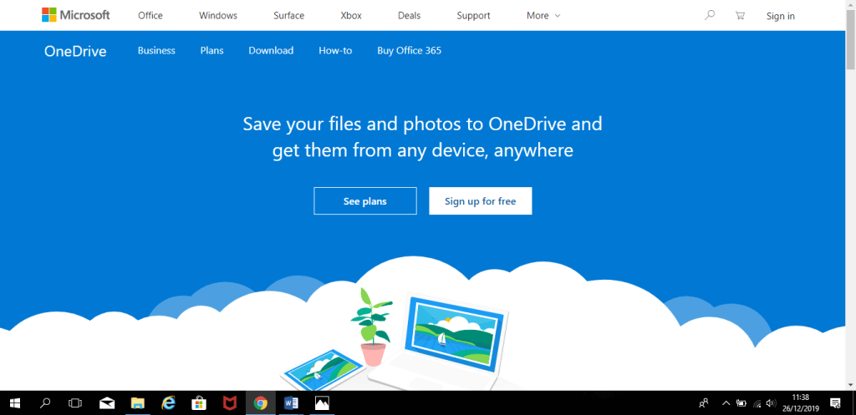Select How-to in OneDrive navigation
This screenshot has width=856, height=415.
pyautogui.click(x=335, y=51)
